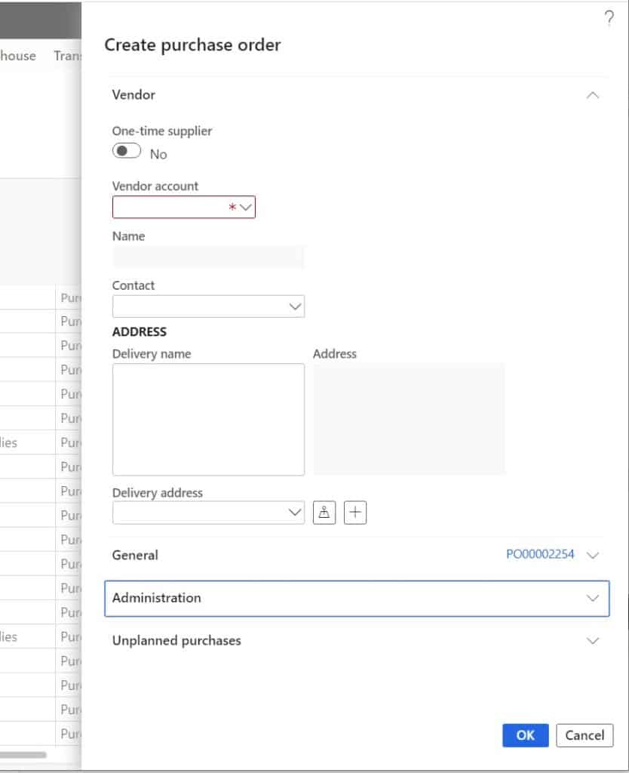Click the Administration section title
Viewport: 629px width, 773px height.
coord(157,598)
